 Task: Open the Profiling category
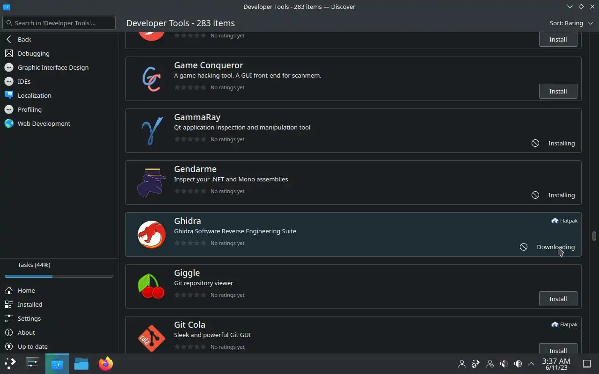[59, 109]
